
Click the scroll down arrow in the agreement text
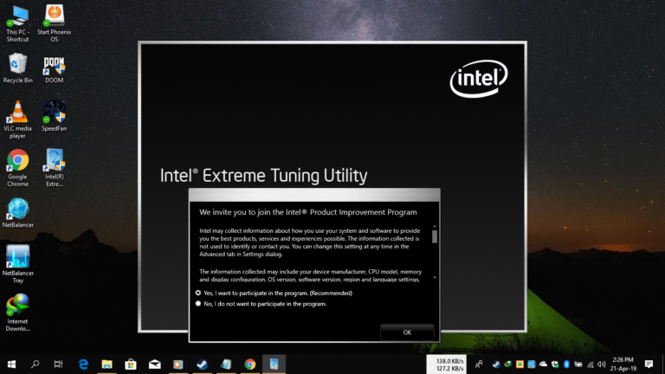coord(435,278)
